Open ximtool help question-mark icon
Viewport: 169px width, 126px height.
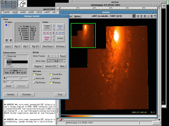(x=155, y=16)
